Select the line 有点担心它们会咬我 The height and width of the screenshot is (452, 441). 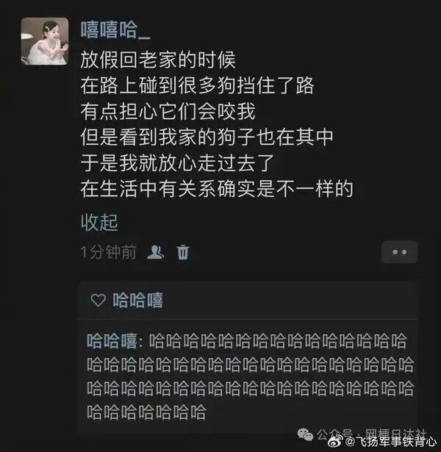tap(168, 111)
